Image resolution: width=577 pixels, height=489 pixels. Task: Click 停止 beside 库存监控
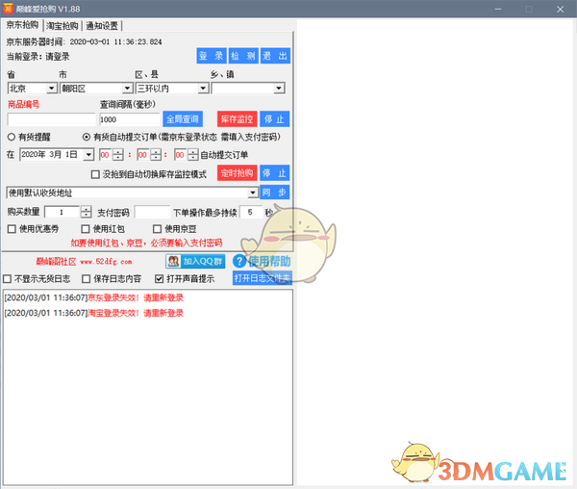274,119
